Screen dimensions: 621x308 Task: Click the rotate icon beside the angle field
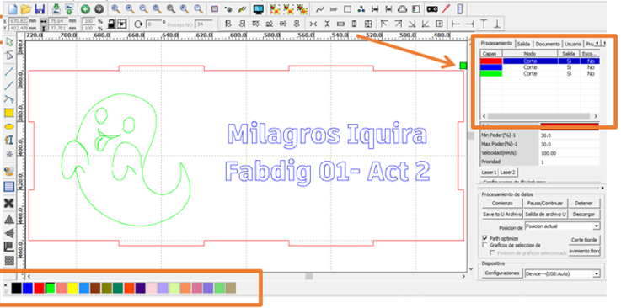point(138,24)
